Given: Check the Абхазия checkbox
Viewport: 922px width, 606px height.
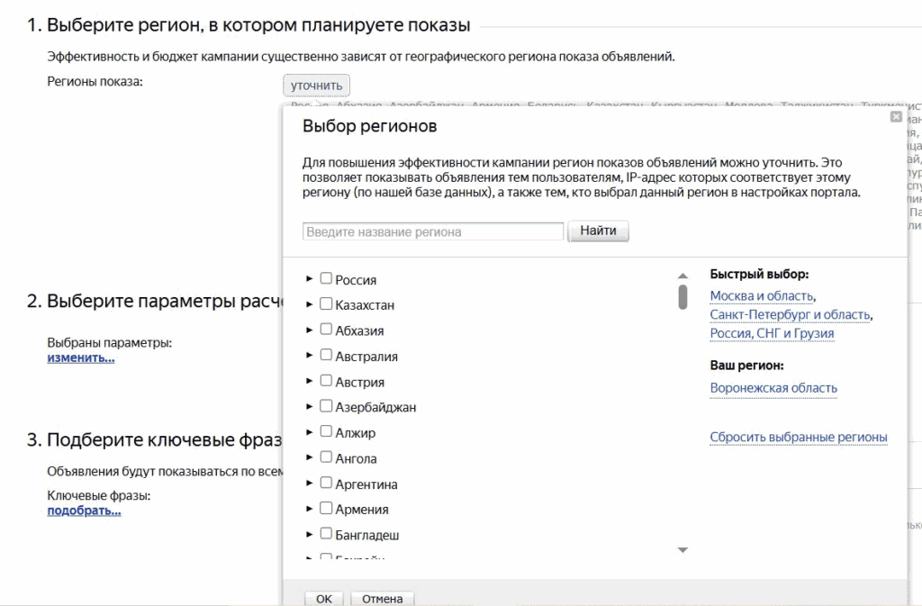Looking at the screenshot, I should click(x=326, y=330).
